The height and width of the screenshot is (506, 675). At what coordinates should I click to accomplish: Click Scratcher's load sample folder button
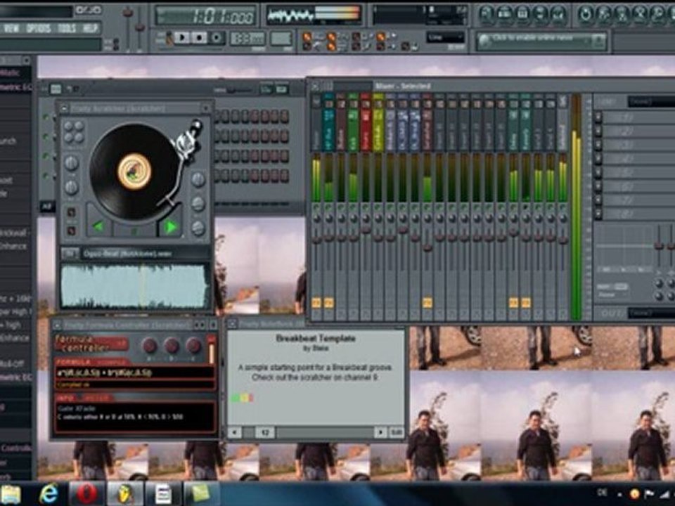tap(70, 254)
